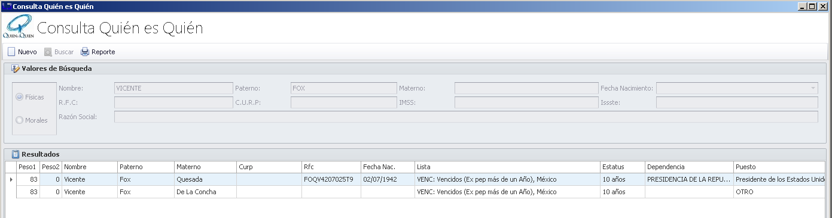
Task: Click the Razón Social input field
Action: [466, 117]
